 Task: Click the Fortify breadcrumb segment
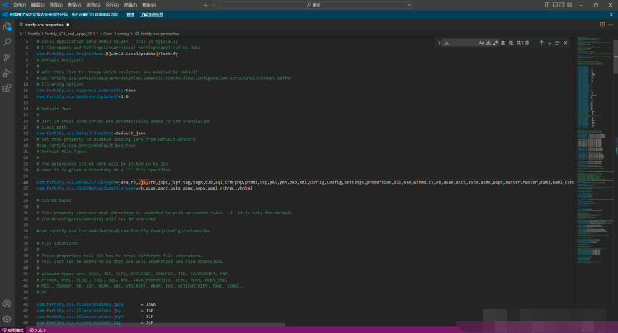(x=34, y=34)
